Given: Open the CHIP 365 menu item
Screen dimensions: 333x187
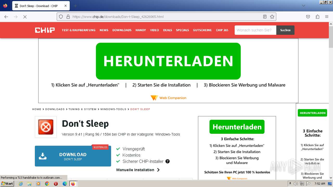Looking at the screenshot, I should tap(222, 30).
